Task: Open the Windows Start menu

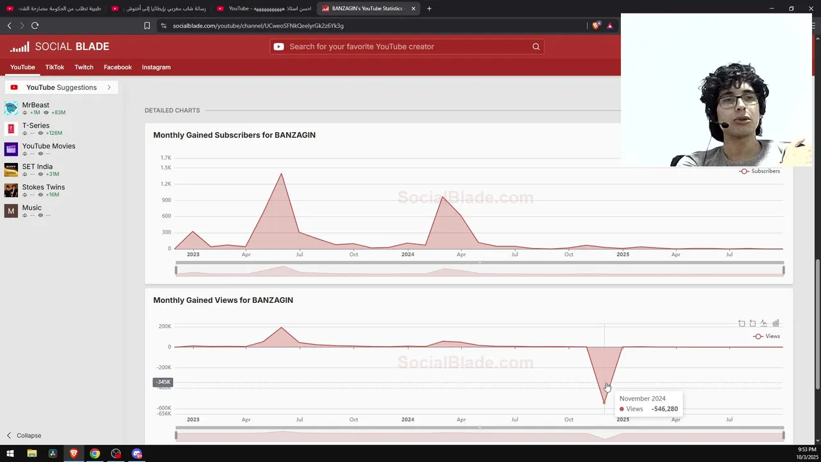Action: point(10,454)
